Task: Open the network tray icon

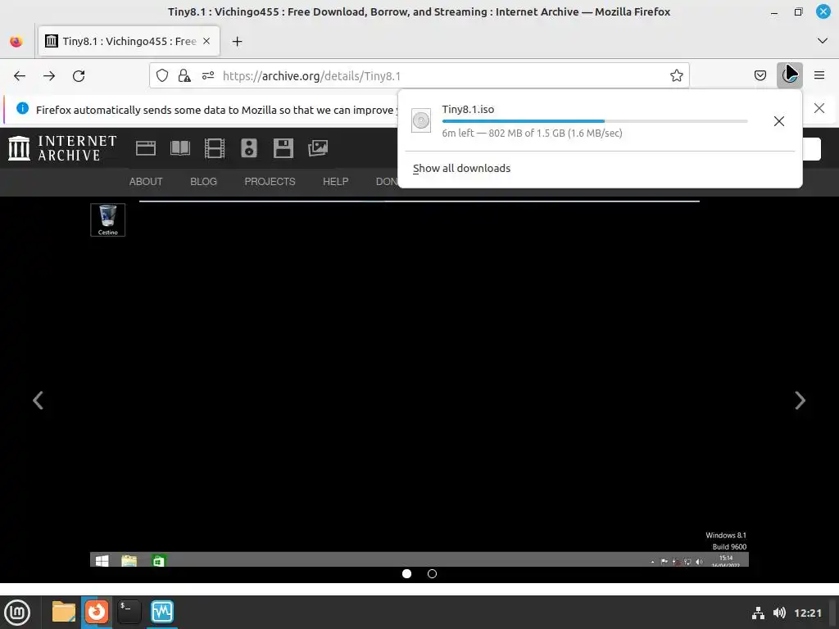Action: [x=758, y=613]
